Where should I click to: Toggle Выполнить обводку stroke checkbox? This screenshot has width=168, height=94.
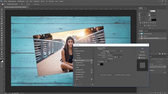click(75, 60)
